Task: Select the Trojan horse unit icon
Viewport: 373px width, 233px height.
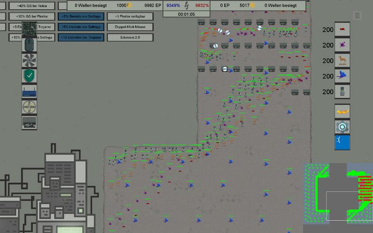Action: pyautogui.click(x=343, y=61)
